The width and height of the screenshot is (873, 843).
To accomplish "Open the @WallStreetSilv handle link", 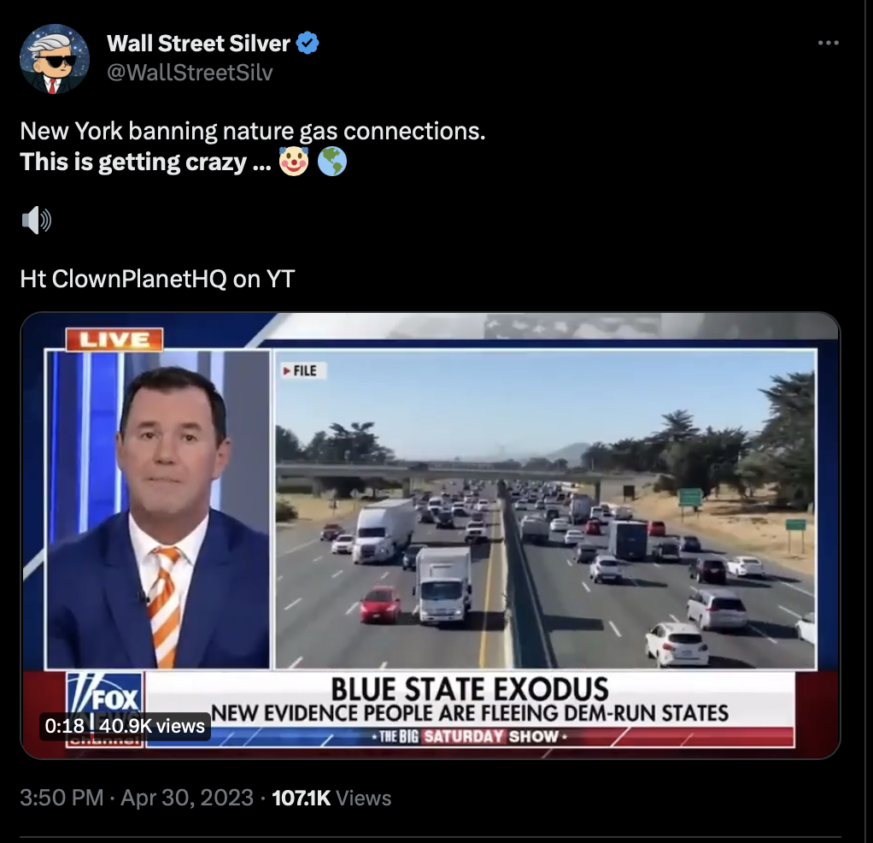I will (190, 73).
